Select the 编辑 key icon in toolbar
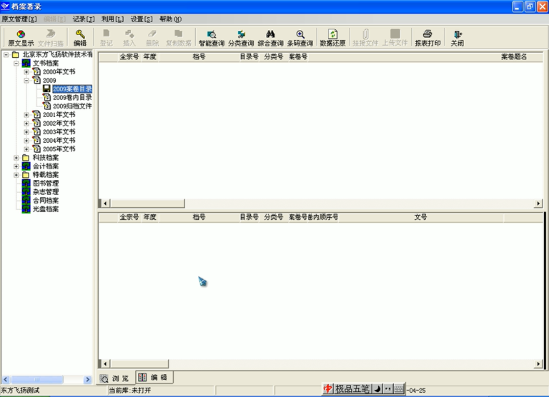549x397 pixels. pos(80,38)
